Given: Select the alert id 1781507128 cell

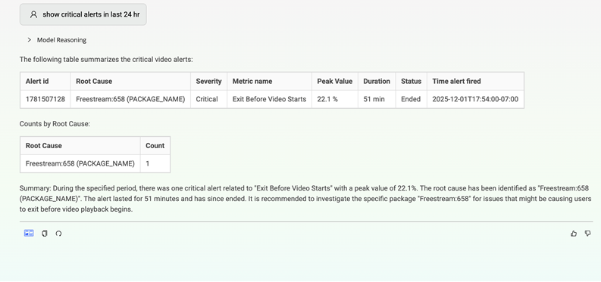Looking at the screenshot, I should (x=45, y=99).
